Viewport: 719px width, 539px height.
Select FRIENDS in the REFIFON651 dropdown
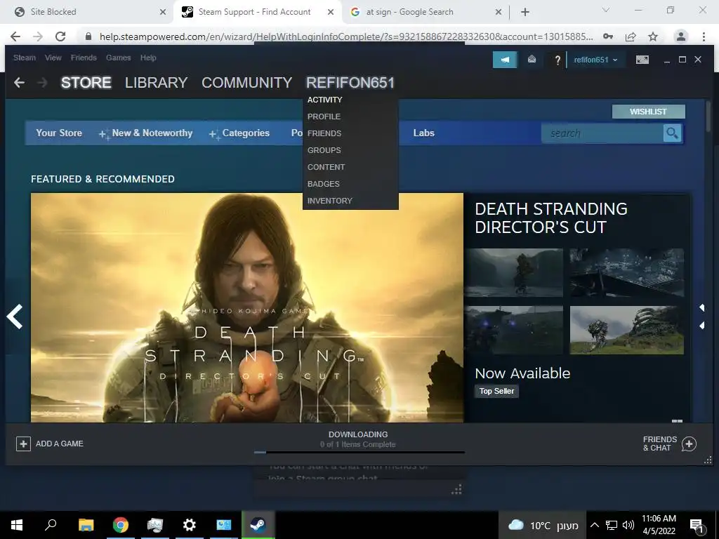(x=324, y=134)
